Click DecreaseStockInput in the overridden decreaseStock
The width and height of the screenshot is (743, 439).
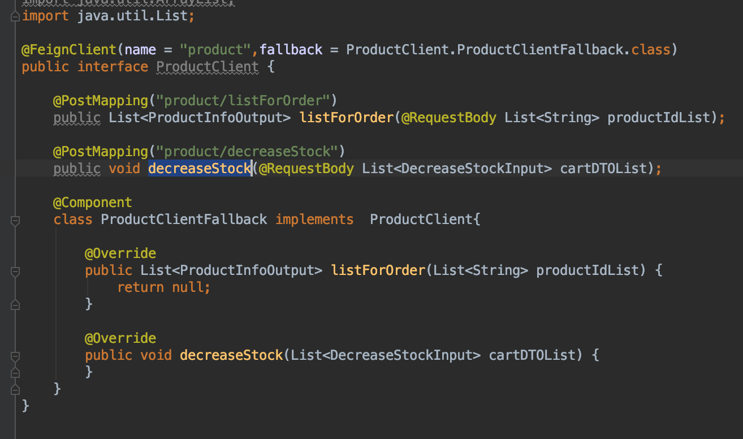click(401, 355)
